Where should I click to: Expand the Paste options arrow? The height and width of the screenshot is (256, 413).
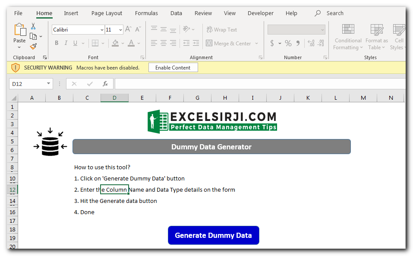[x=19, y=47]
